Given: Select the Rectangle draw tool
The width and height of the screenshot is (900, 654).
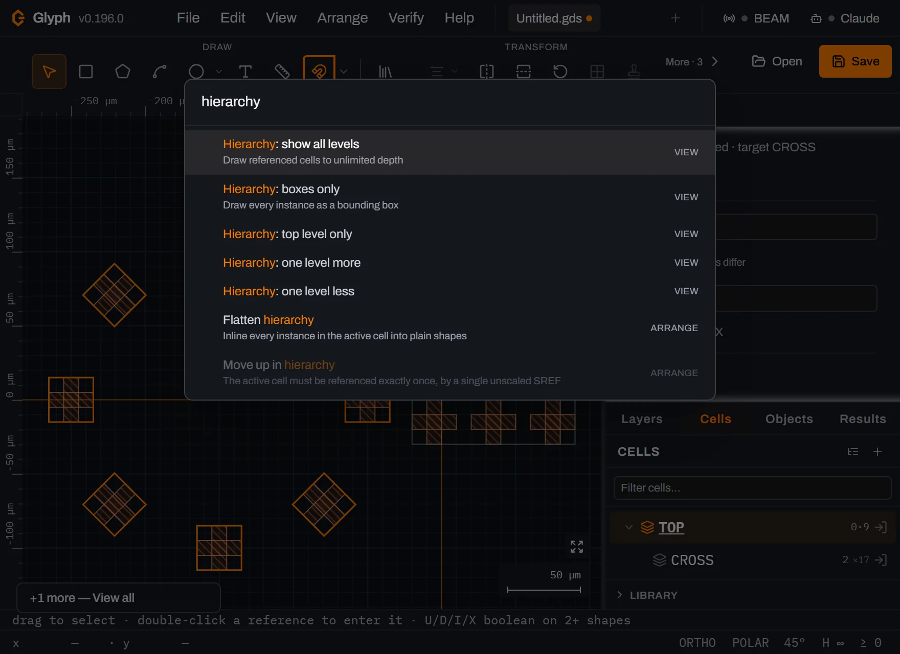Looking at the screenshot, I should coord(86,72).
